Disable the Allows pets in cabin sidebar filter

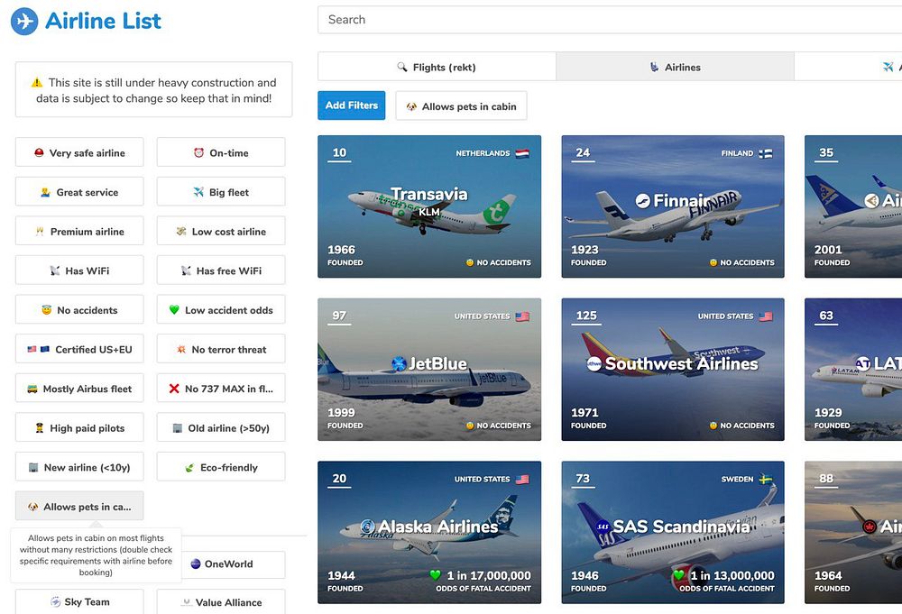79,506
